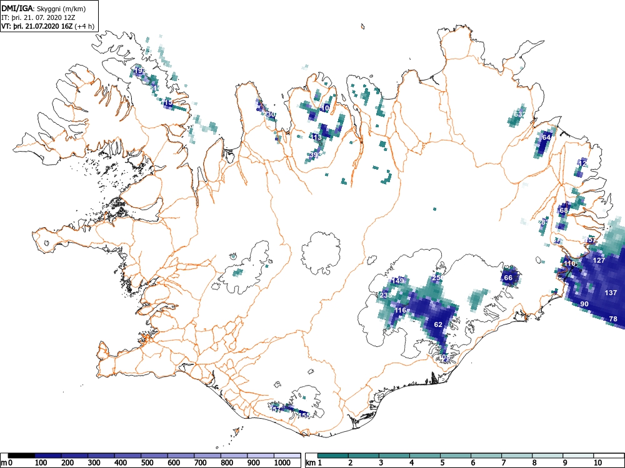The height and width of the screenshot is (468, 625).
Task: Click the 10 label in km legend
Action: (597, 463)
